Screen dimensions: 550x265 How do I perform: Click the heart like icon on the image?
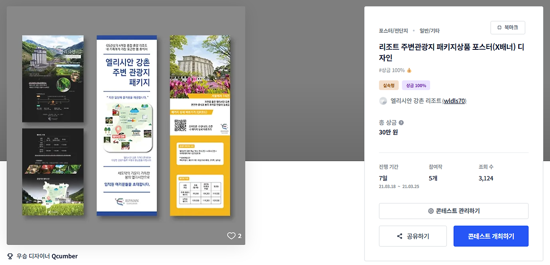(231, 236)
